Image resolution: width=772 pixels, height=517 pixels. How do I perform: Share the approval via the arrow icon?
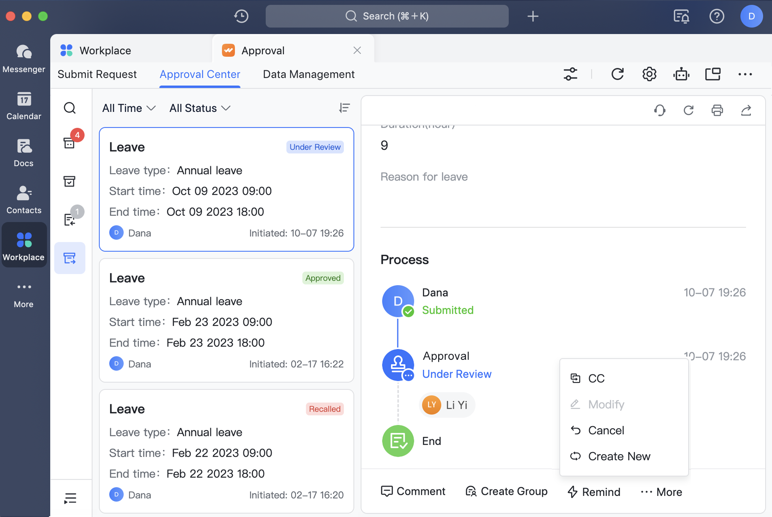click(x=746, y=110)
